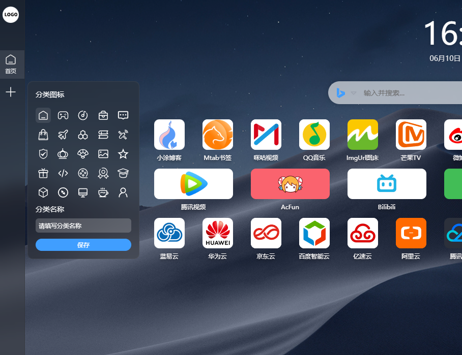
Task: Pick the chat bubble category icon
Action: pyautogui.click(x=123, y=115)
